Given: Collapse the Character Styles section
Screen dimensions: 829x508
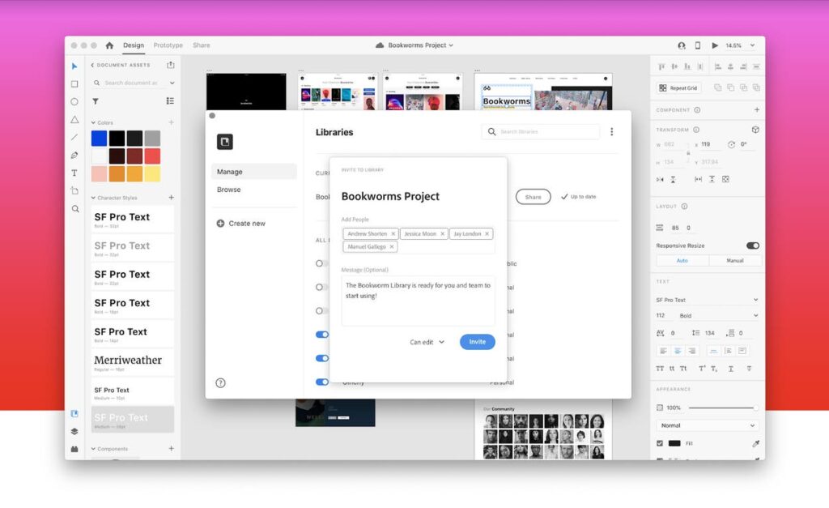Looking at the screenshot, I should pyautogui.click(x=94, y=198).
